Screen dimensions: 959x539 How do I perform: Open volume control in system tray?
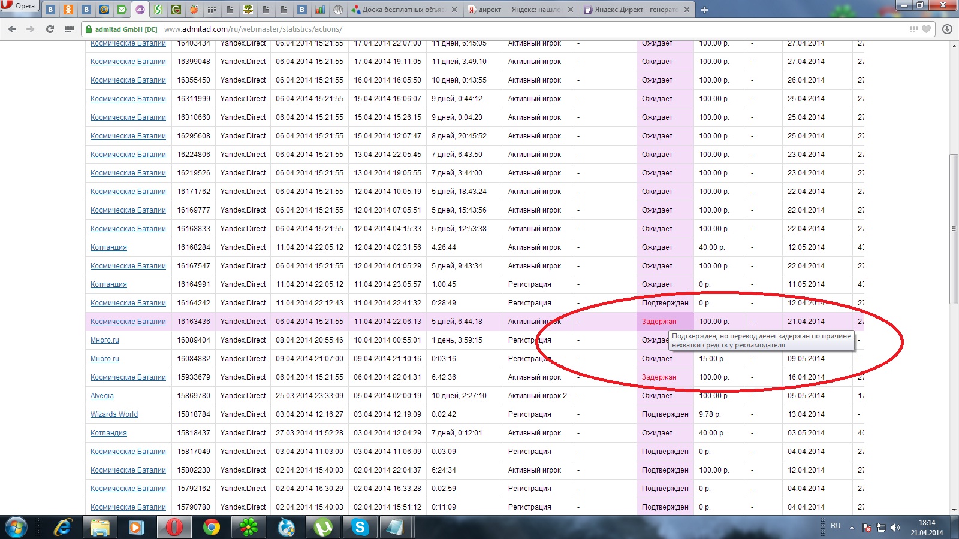[895, 528]
